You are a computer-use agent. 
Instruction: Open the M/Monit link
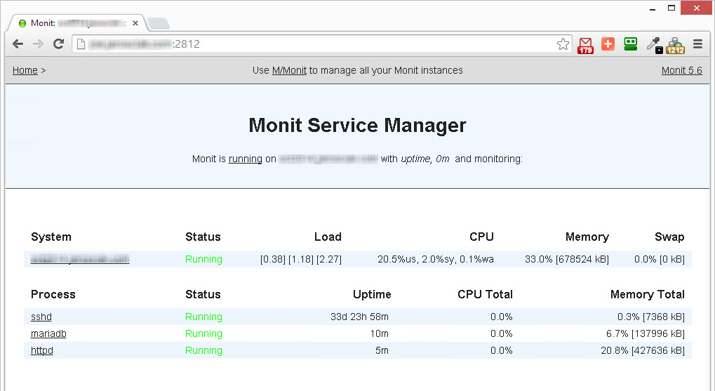click(x=289, y=70)
